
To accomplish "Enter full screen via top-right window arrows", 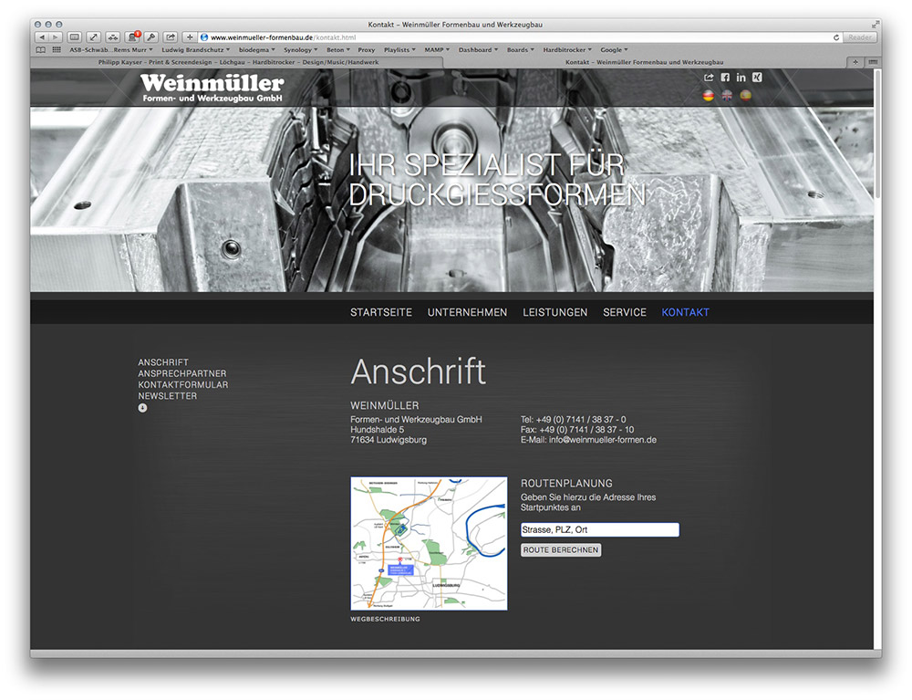I will tap(875, 25).
